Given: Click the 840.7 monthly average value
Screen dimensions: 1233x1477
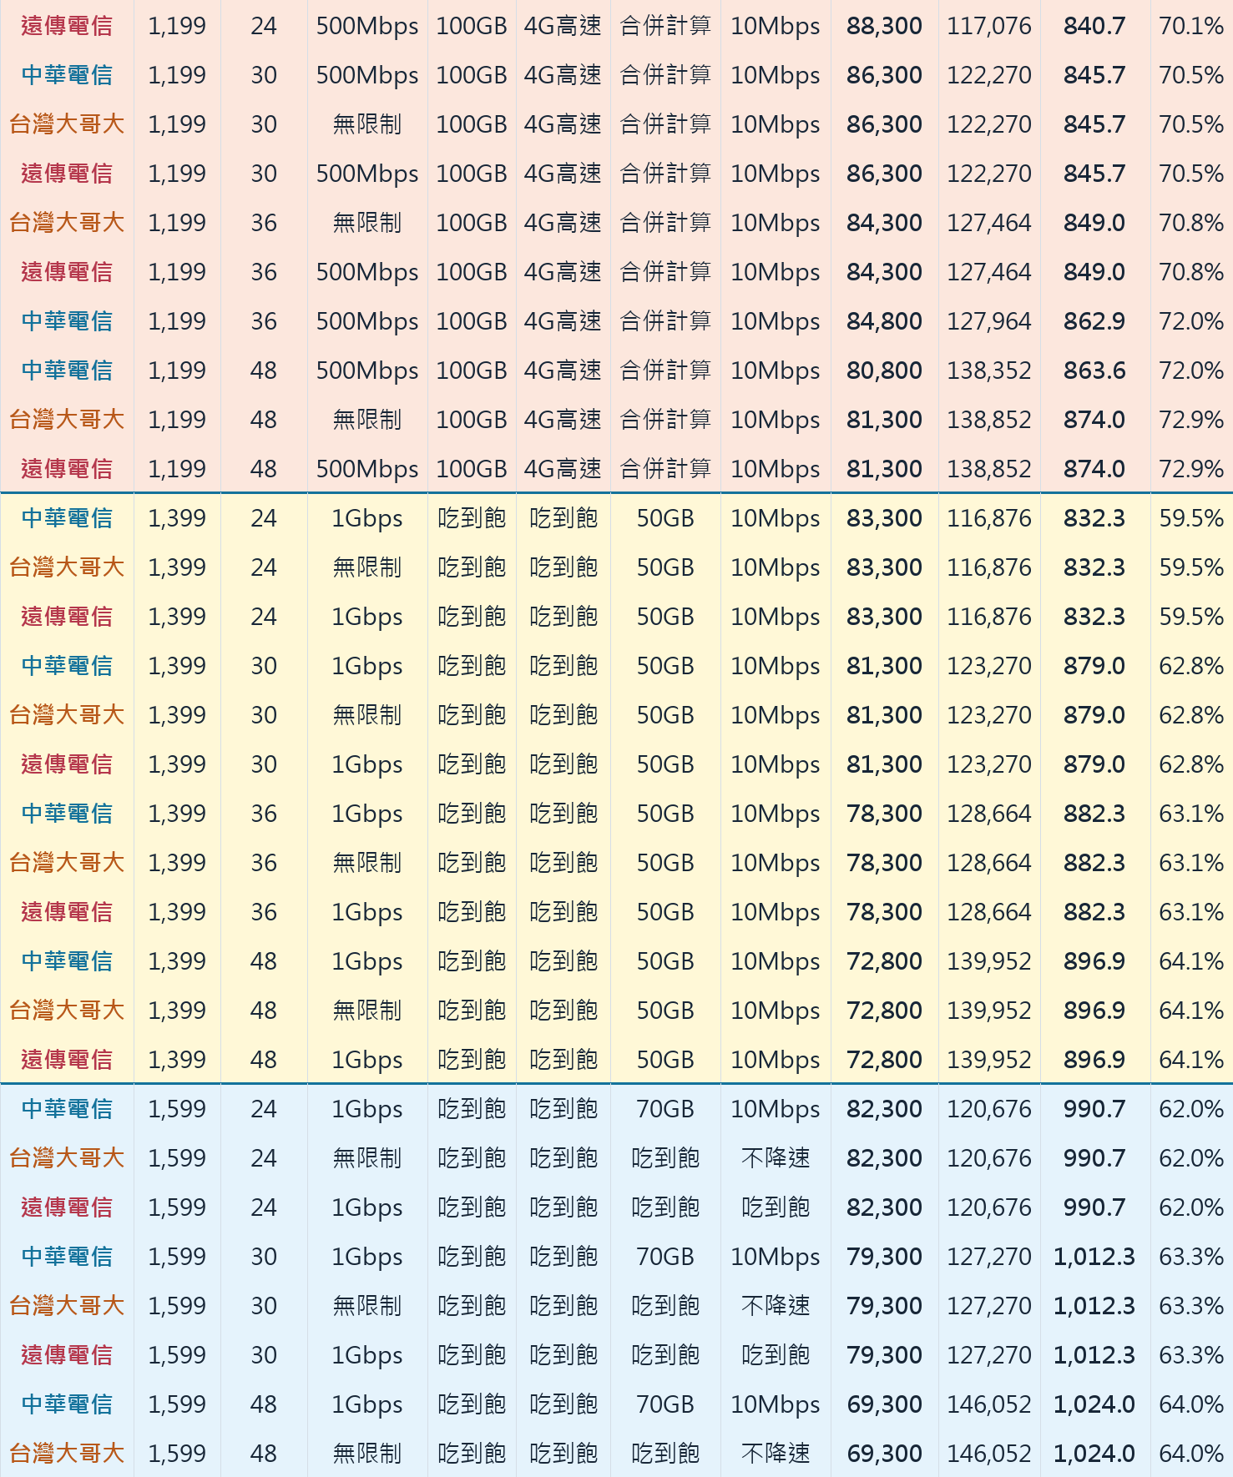Looking at the screenshot, I should (x=1094, y=27).
